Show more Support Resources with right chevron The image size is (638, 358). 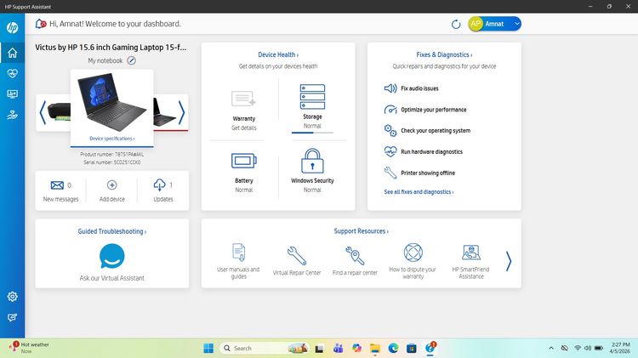pos(509,261)
